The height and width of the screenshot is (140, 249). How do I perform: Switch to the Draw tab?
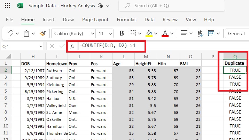point(68,20)
